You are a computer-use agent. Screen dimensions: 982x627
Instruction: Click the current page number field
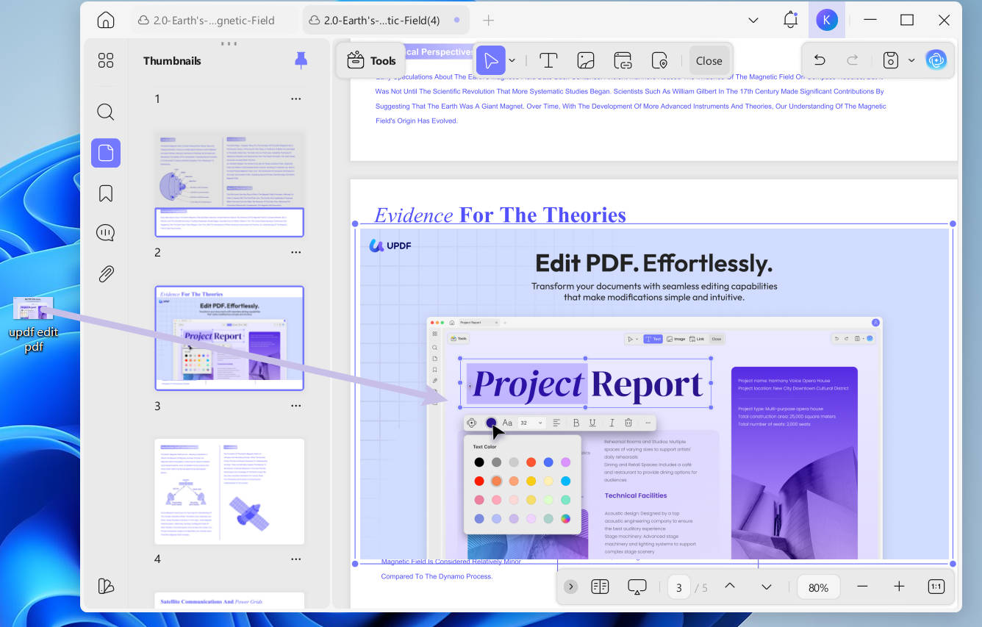pyautogui.click(x=679, y=587)
